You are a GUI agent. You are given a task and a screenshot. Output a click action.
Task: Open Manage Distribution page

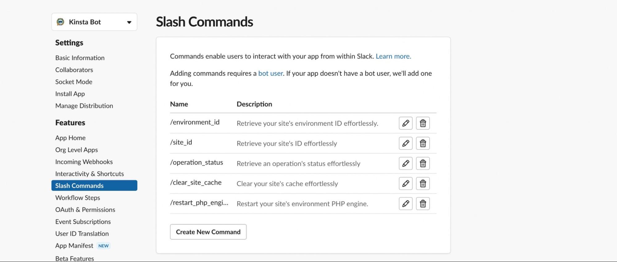point(84,106)
